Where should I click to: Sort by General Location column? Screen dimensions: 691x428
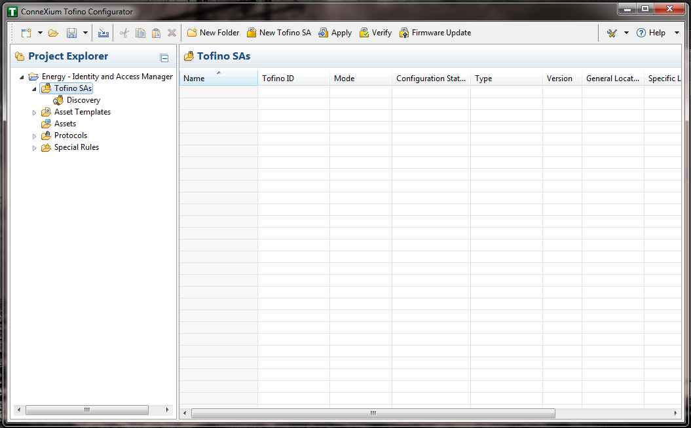click(612, 79)
